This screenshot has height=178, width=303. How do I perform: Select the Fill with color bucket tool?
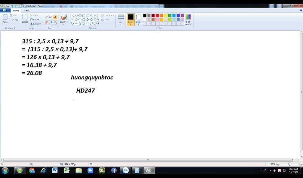pyautogui.click(x=51, y=17)
